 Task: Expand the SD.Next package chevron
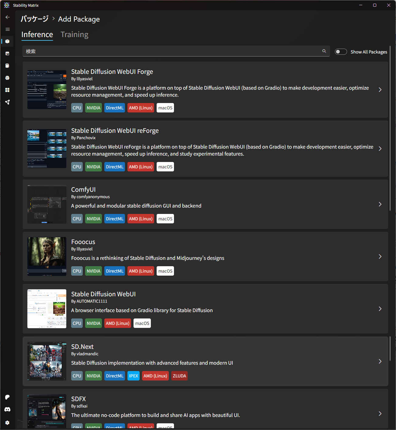[380, 361]
